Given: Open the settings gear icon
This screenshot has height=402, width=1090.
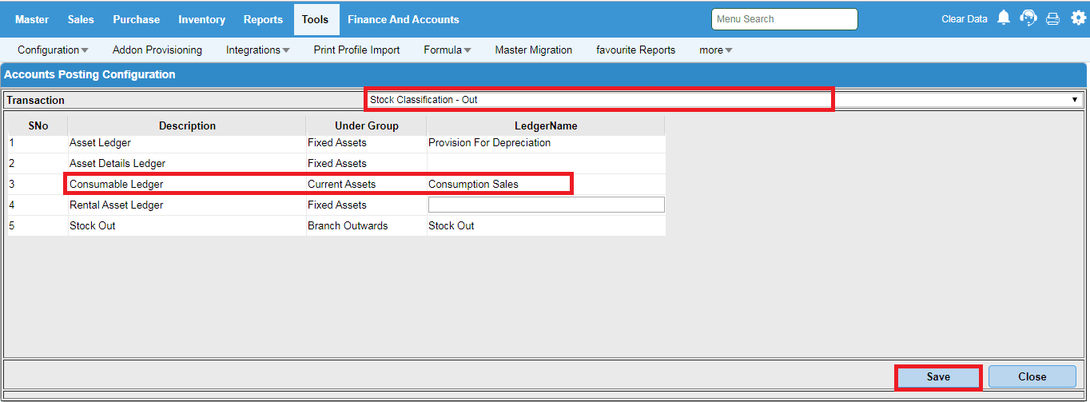Looking at the screenshot, I should click(1078, 18).
